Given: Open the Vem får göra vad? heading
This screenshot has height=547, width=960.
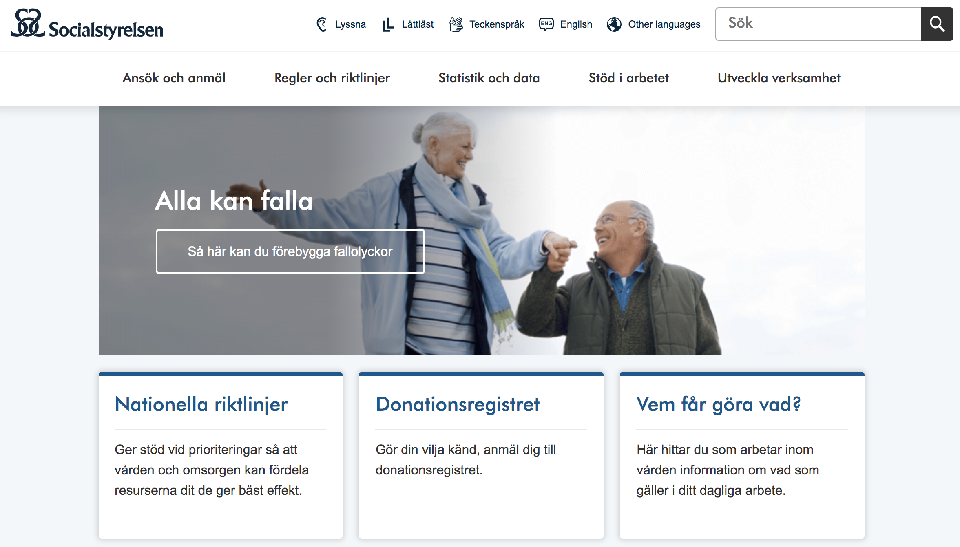Looking at the screenshot, I should (x=719, y=404).
